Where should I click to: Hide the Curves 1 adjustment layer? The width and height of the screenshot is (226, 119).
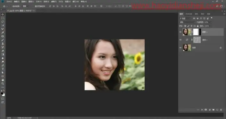[180, 40]
